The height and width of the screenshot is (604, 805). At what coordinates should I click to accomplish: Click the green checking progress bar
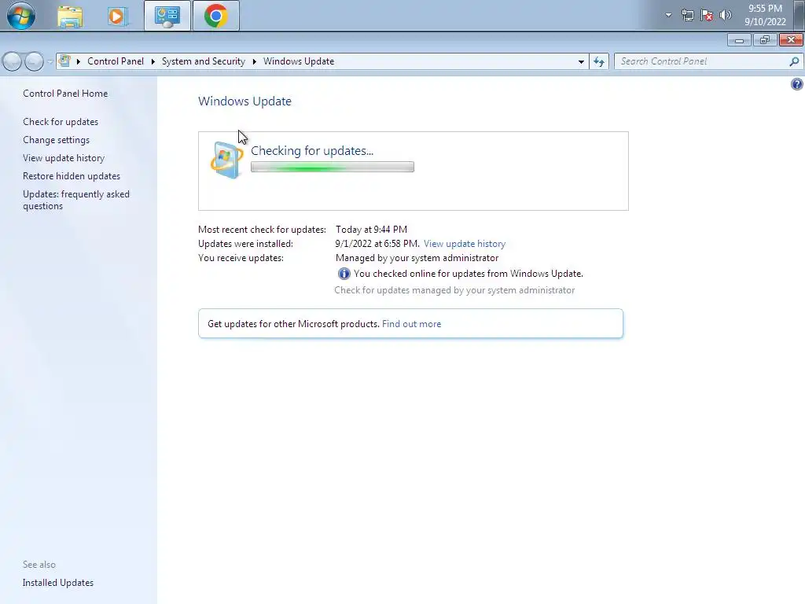point(333,167)
